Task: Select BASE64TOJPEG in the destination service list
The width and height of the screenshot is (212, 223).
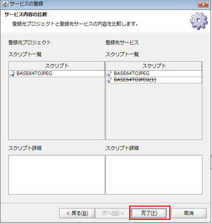Action: coord(154,73)
